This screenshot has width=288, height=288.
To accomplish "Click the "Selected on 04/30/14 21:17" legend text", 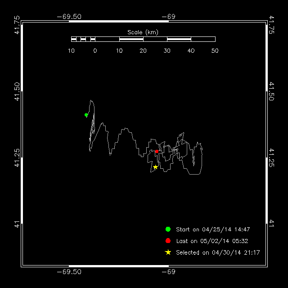I will pos(218,253).
